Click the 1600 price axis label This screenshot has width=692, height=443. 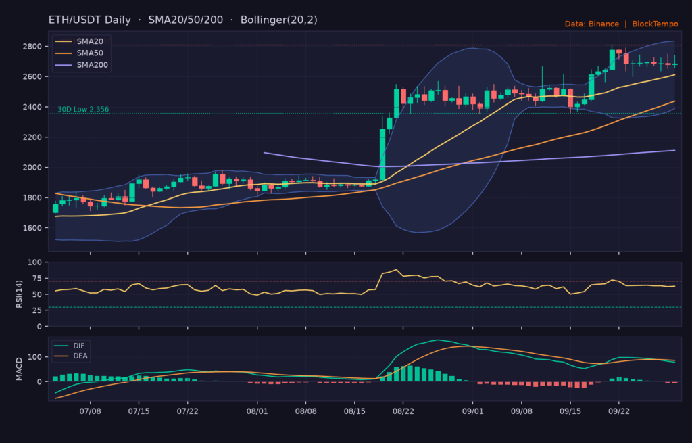click(x=32, y=228)
